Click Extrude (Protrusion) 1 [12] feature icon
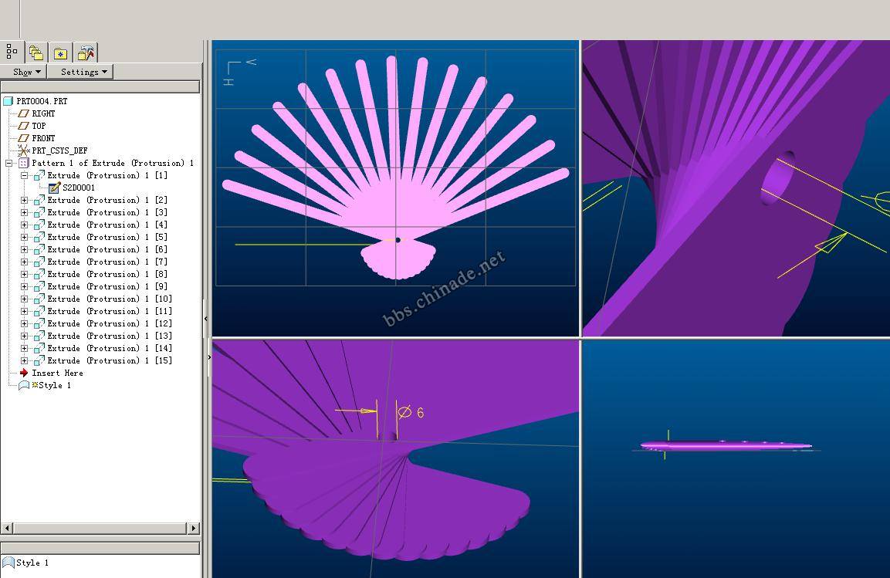Image resolution: width=890 pixels, height=578 pixels. (39, 324)
